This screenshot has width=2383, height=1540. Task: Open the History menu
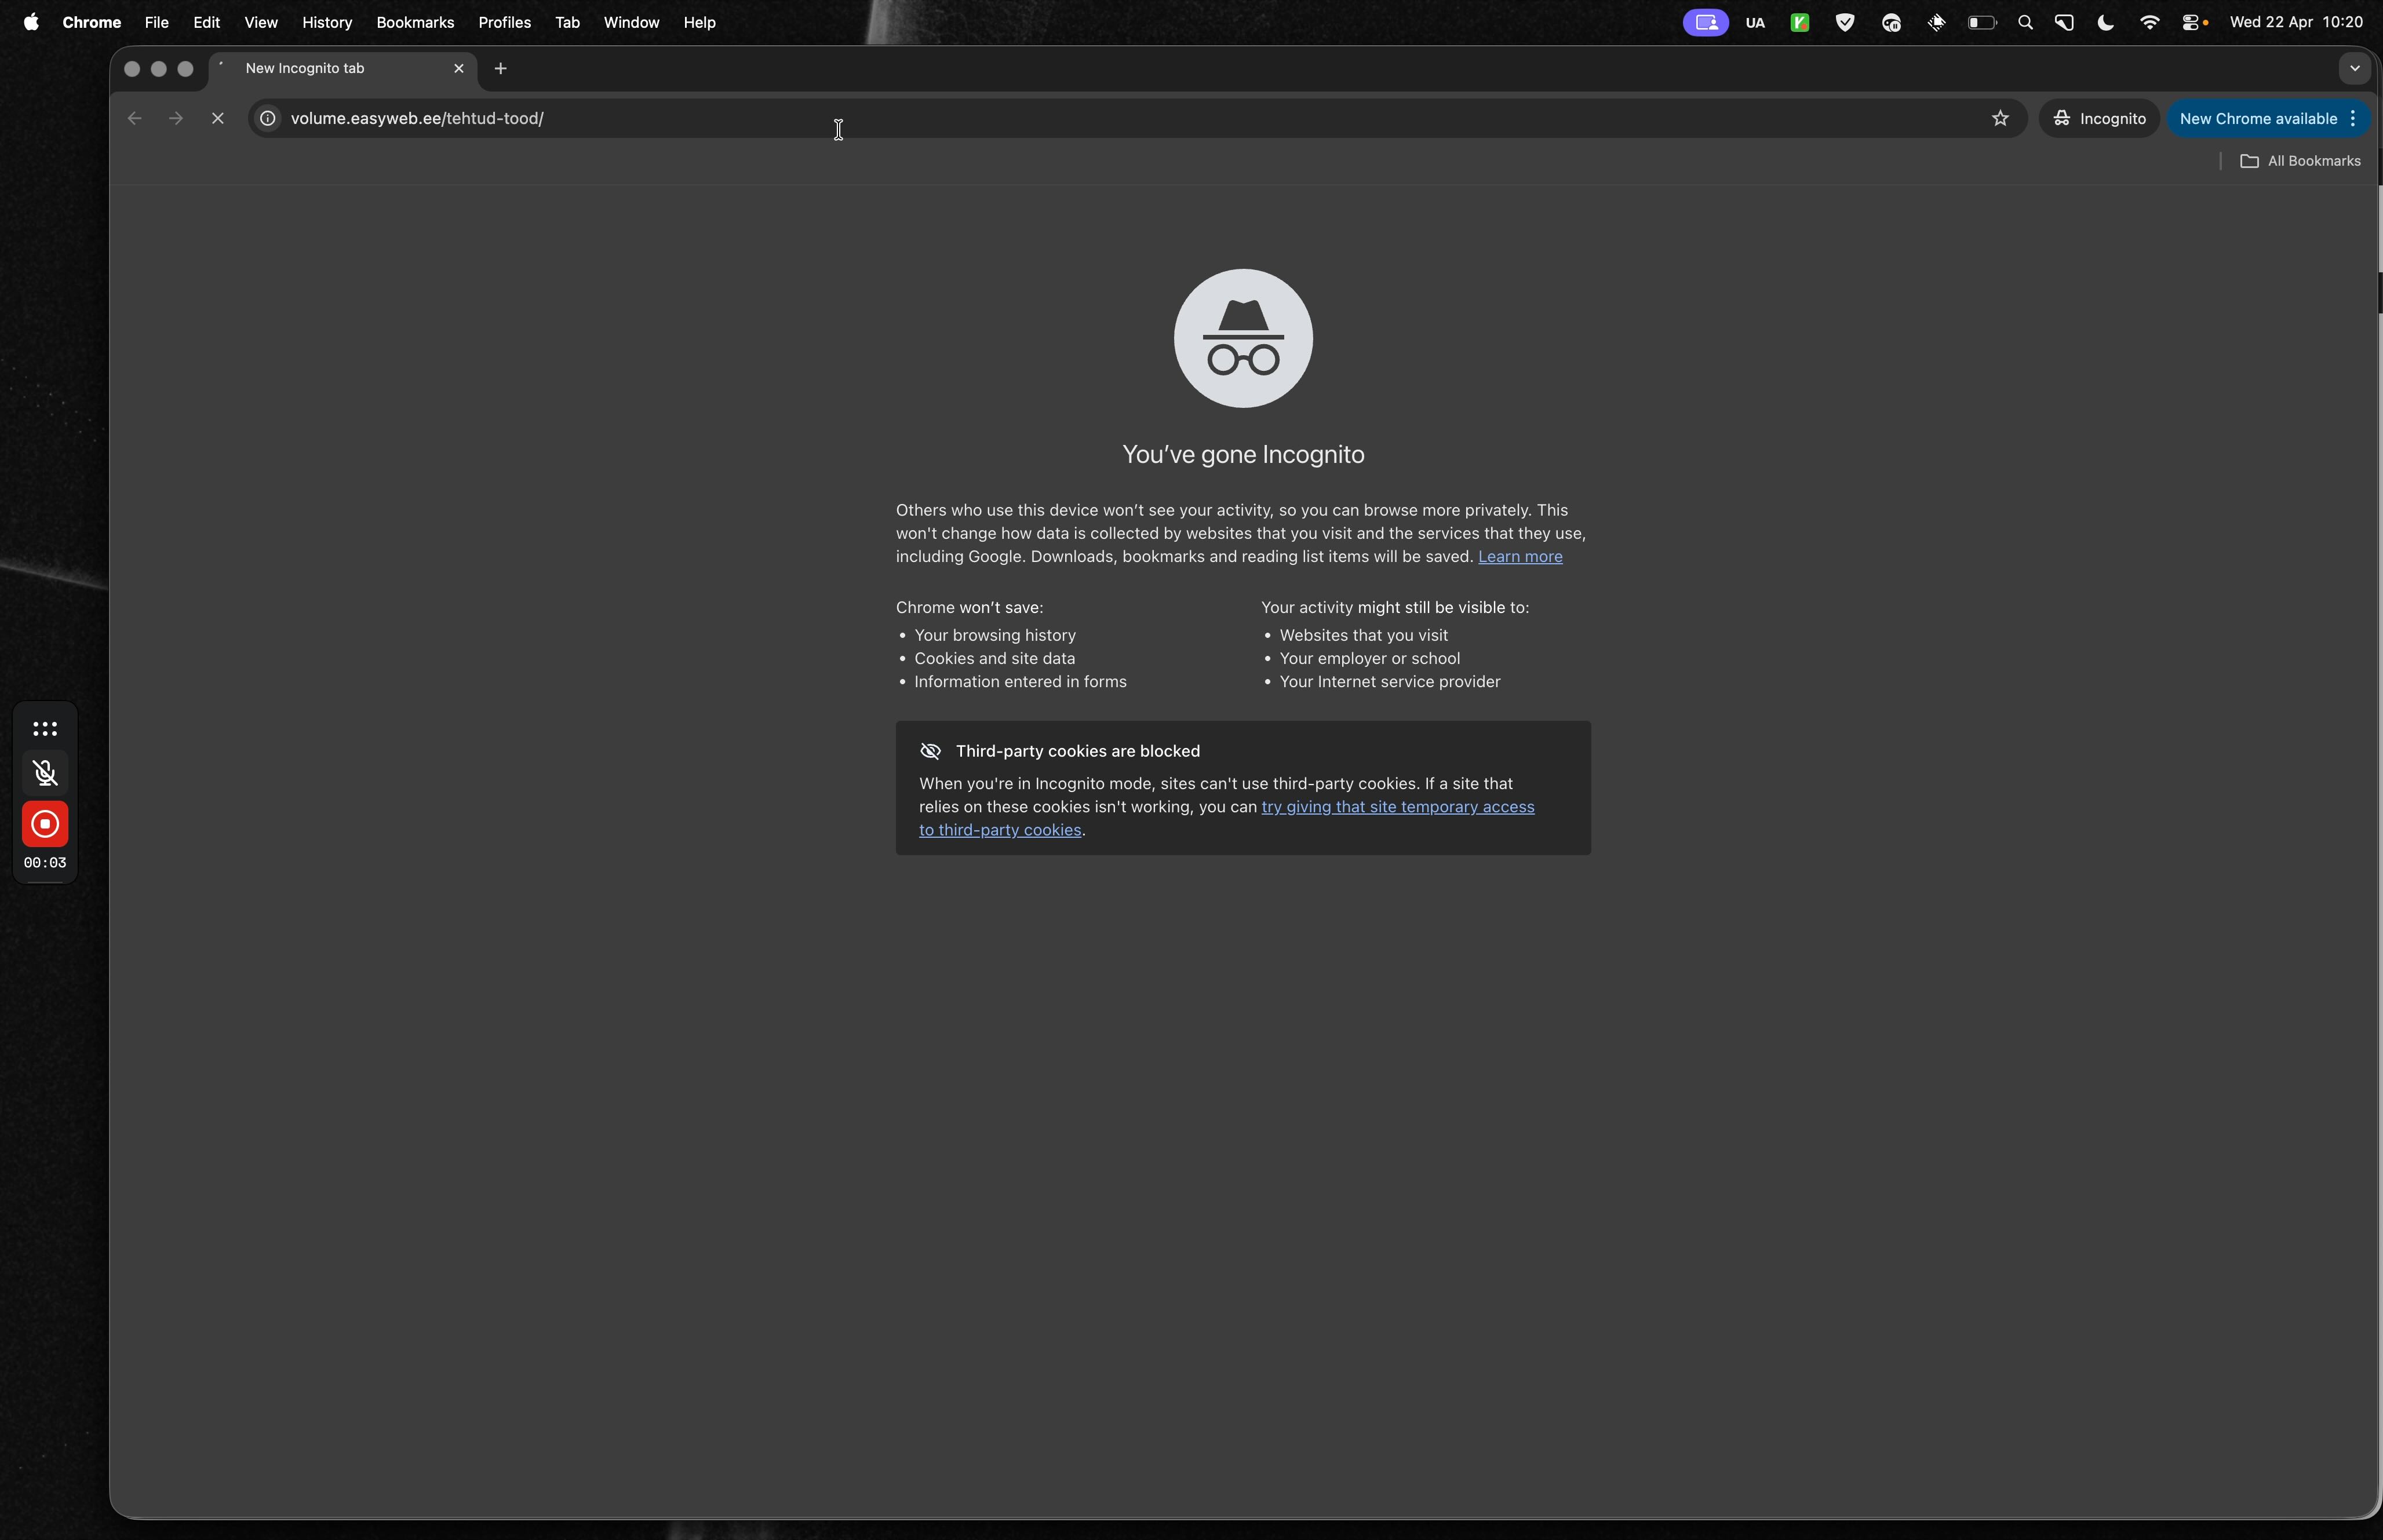326,22
